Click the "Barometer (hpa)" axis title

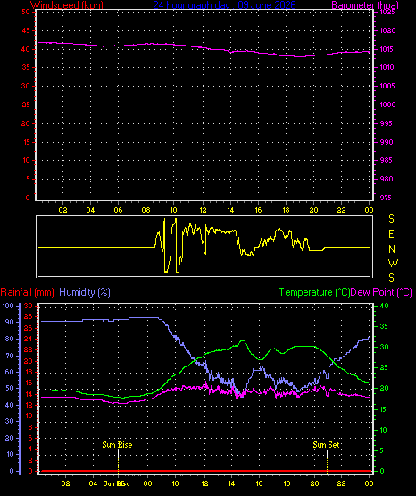tap(365, 5)
